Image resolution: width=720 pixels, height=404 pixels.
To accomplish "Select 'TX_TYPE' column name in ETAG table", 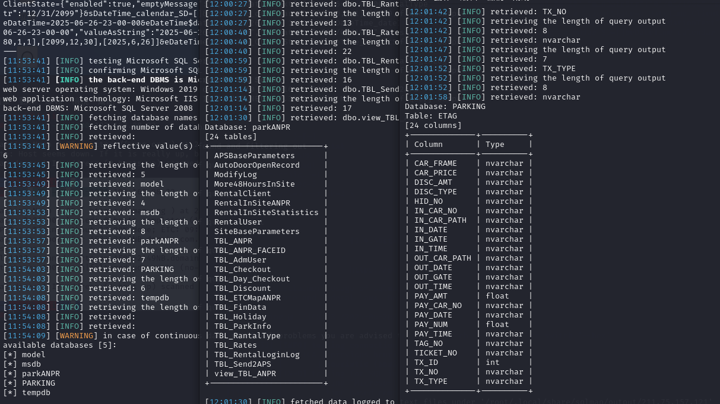I will [x=431, y=381].
